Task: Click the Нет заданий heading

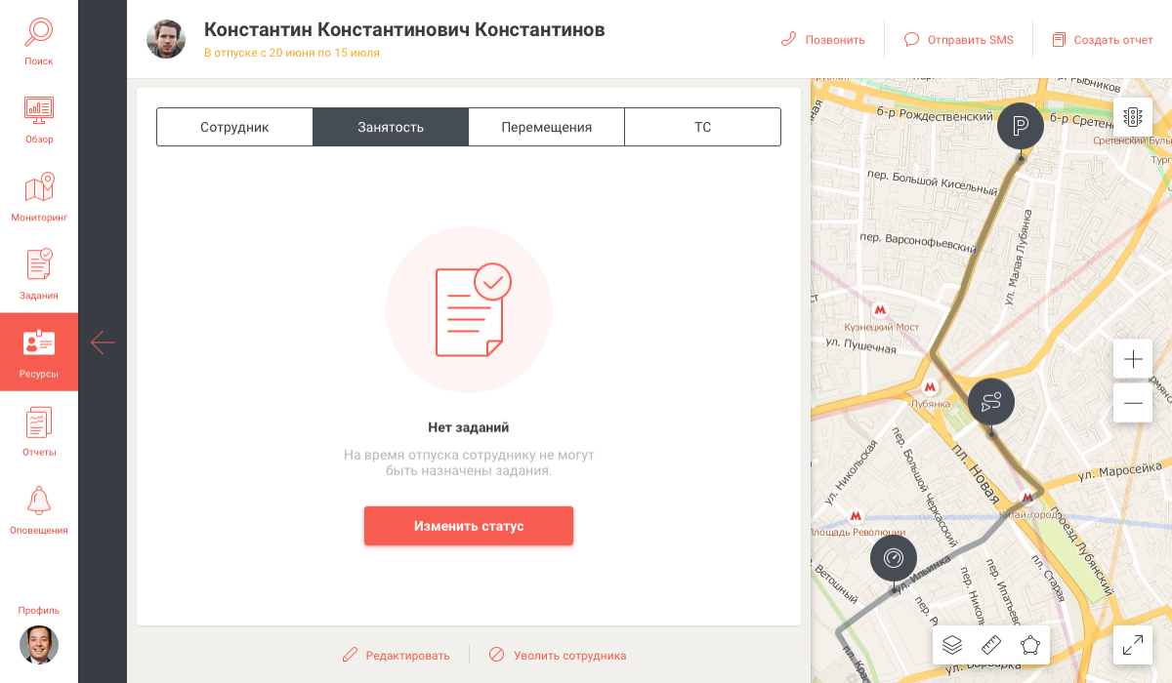Action: click(469, 427)
